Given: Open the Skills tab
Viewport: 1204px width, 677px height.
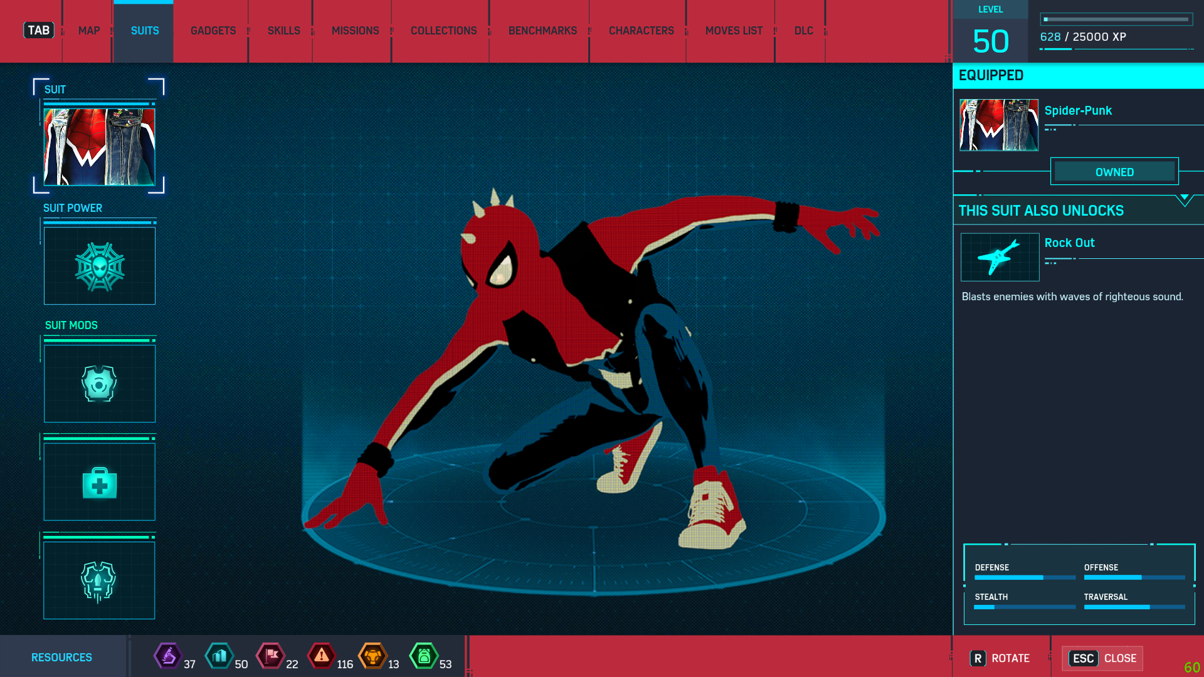Looking at the screenshot, I should click(x=283, y=31).
